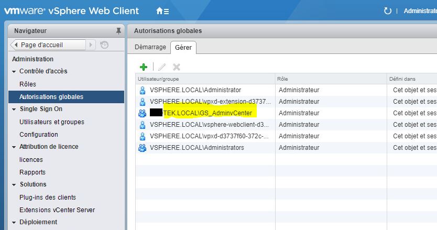Image resolution: width=437 pixels, height=230 pixels.
Task: Open Plug-ins des clients
Action: [48, 198]
